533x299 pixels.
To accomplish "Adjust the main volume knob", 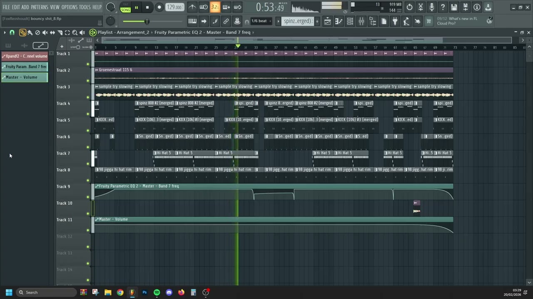I will point(111,7).
